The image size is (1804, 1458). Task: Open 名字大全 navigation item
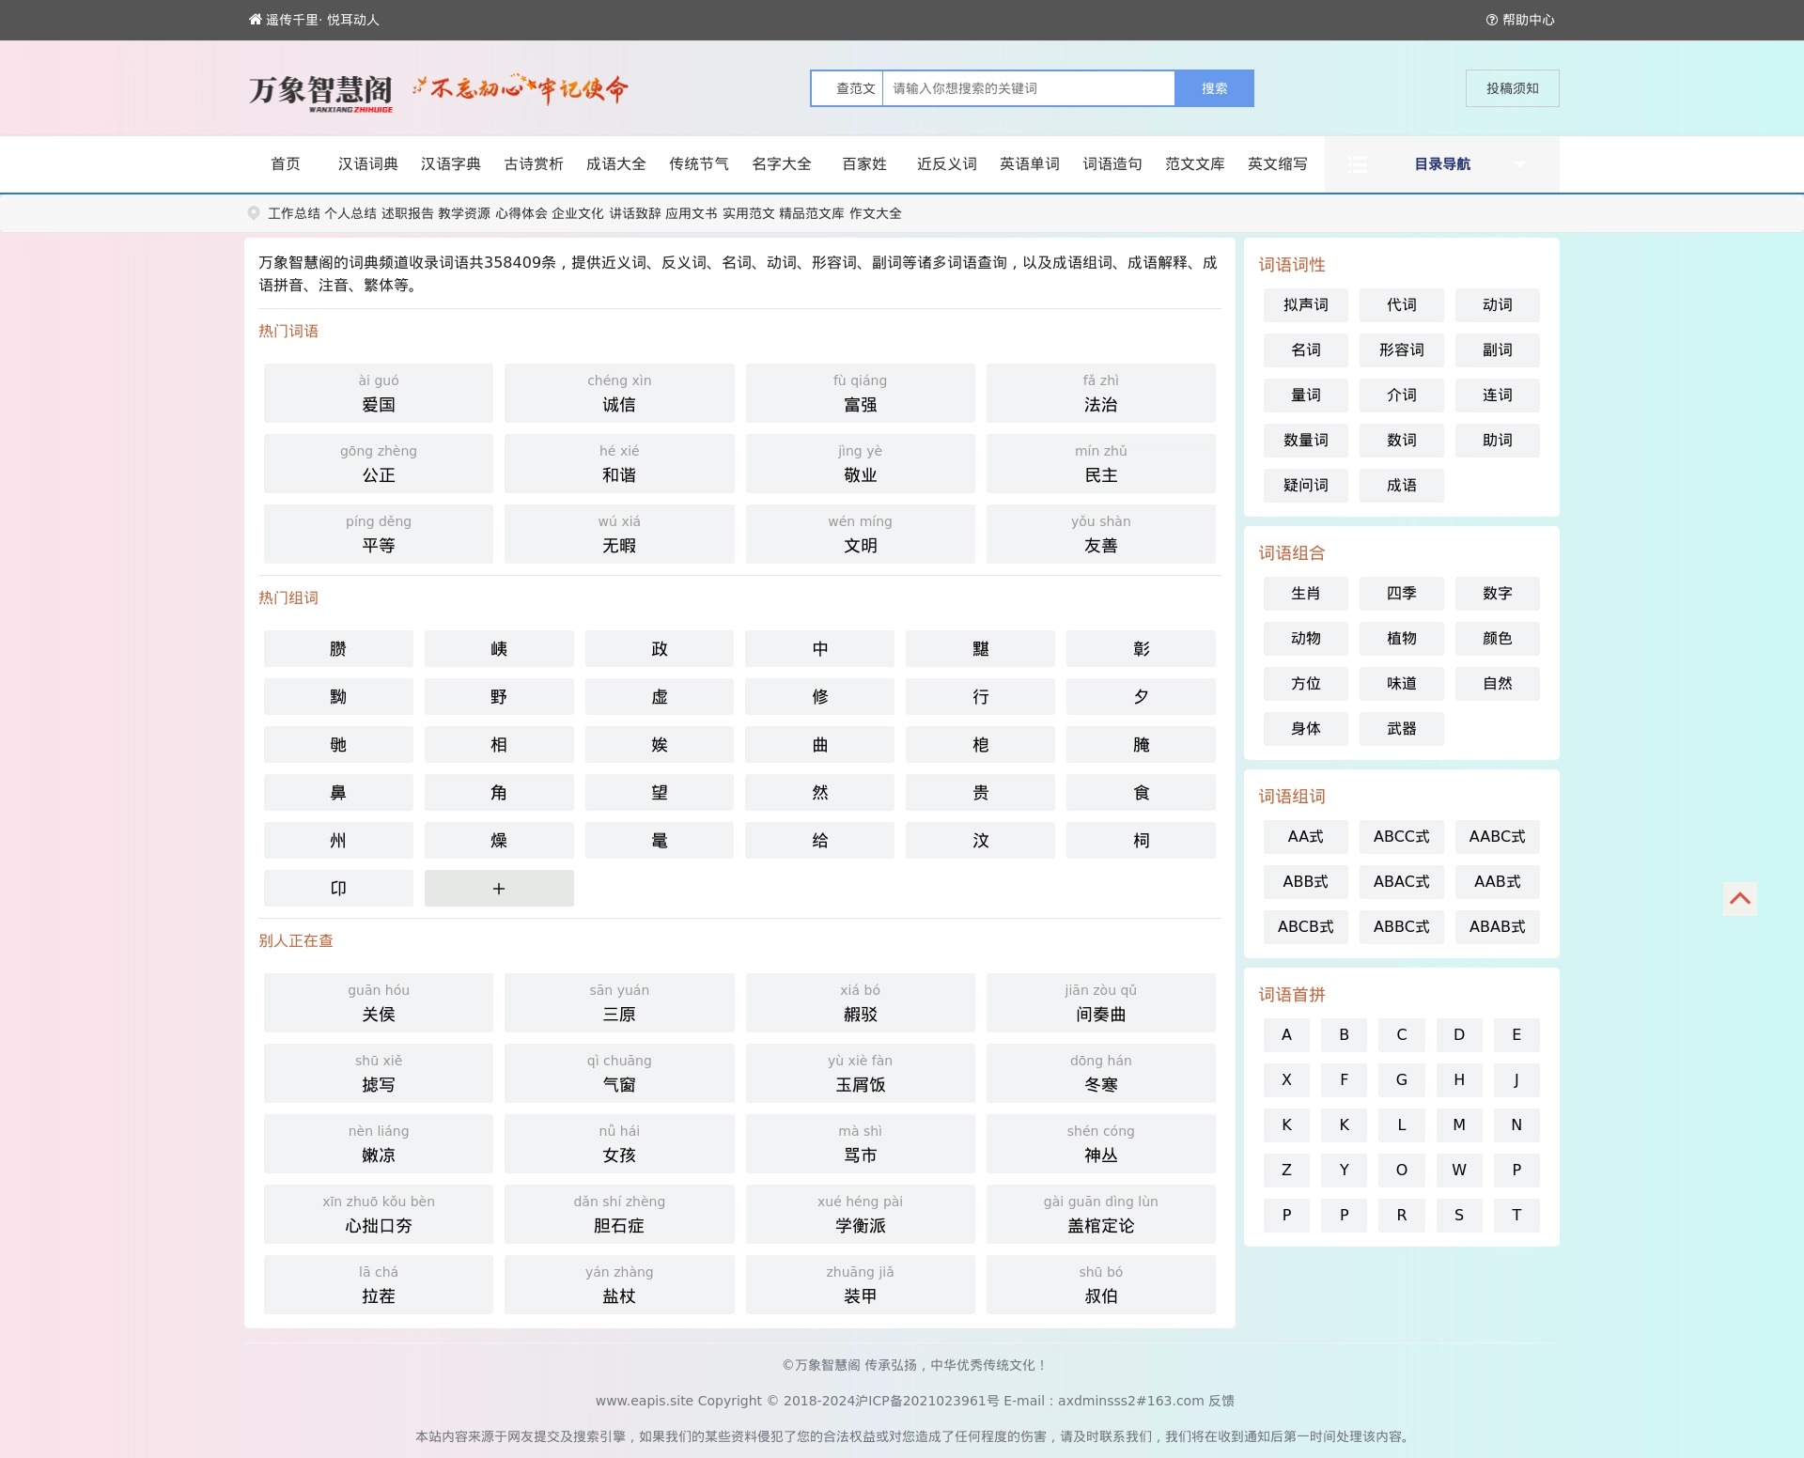(x=782, y=164)
